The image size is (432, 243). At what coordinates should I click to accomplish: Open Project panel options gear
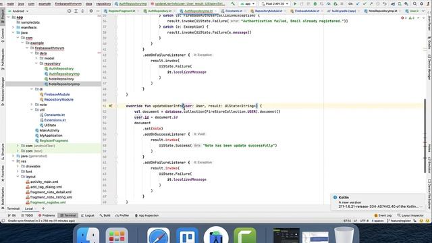91,11
